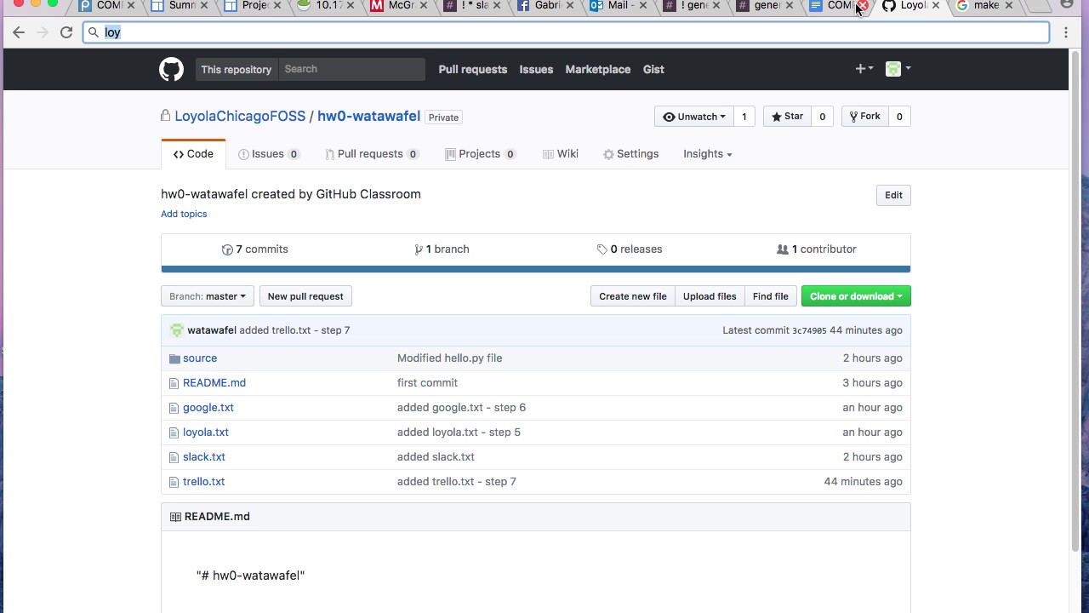
Task: Open the Clone or download dropdown
Action: click(856, 296)
